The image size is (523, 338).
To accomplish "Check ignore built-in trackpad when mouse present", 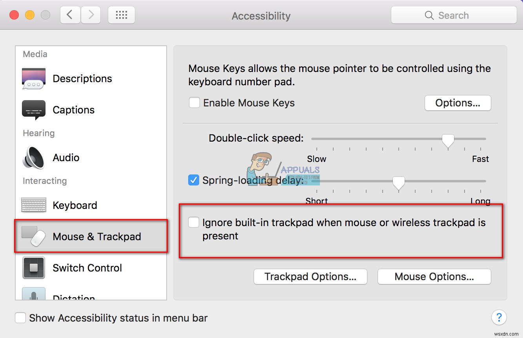I will pos(193,222).
